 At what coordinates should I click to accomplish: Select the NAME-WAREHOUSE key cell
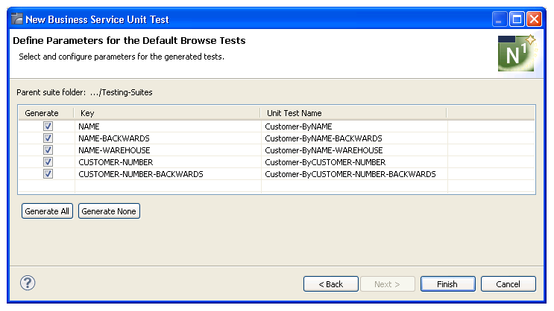pyautogui.click(x=168, y=150)
